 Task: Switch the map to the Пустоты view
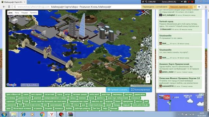(x=33, y=13)
